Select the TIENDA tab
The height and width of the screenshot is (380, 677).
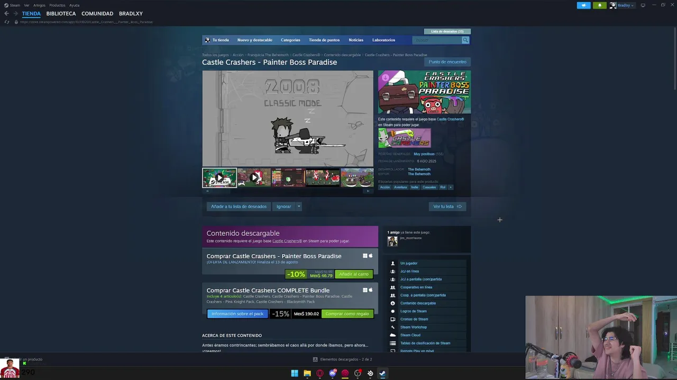[31, 14]
